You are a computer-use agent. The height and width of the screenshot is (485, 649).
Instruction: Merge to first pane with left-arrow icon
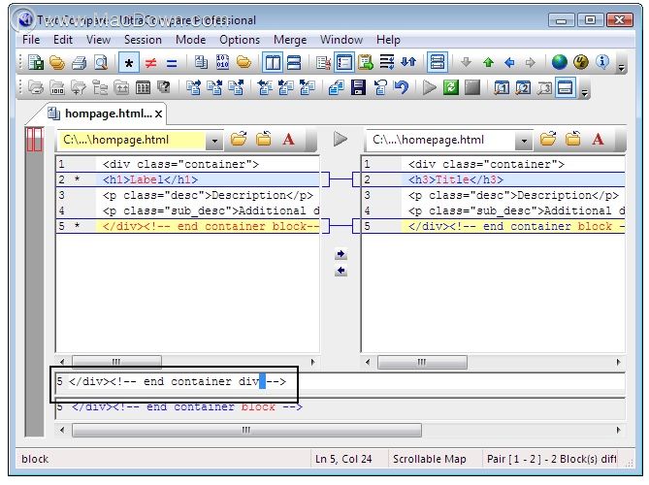265,87
